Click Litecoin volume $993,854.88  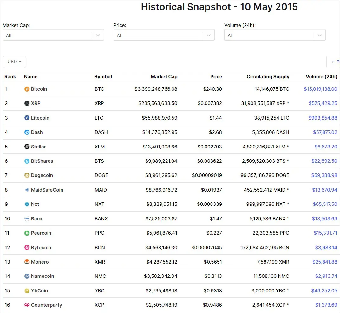tap(323, 118)
